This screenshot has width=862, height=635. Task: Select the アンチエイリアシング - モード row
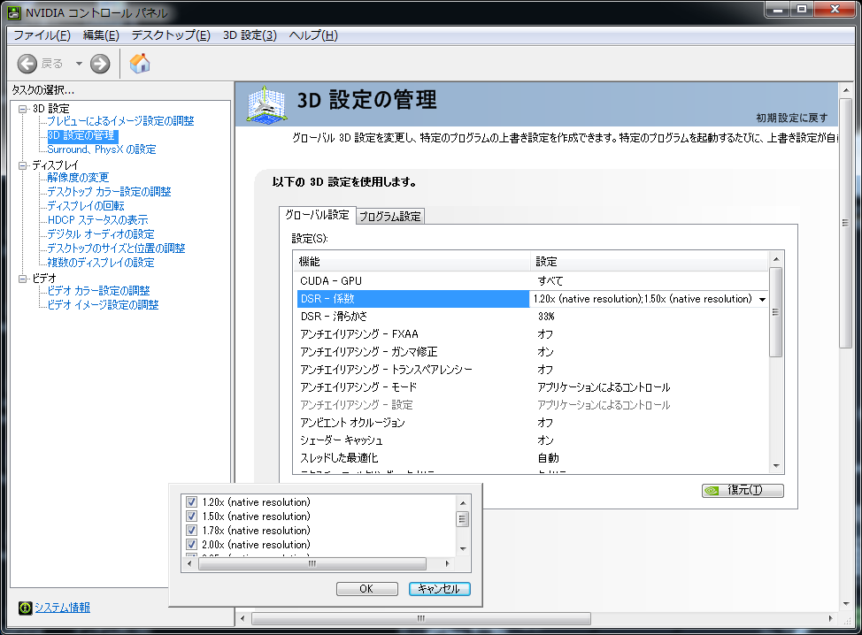pos(532,387)
